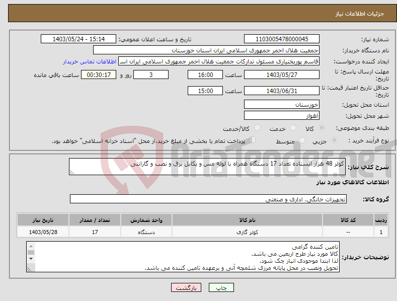Select the جزیی purchase type radio
Image resolution: width=397 pixels, height=301 pixels.
[x=334, y=140]
